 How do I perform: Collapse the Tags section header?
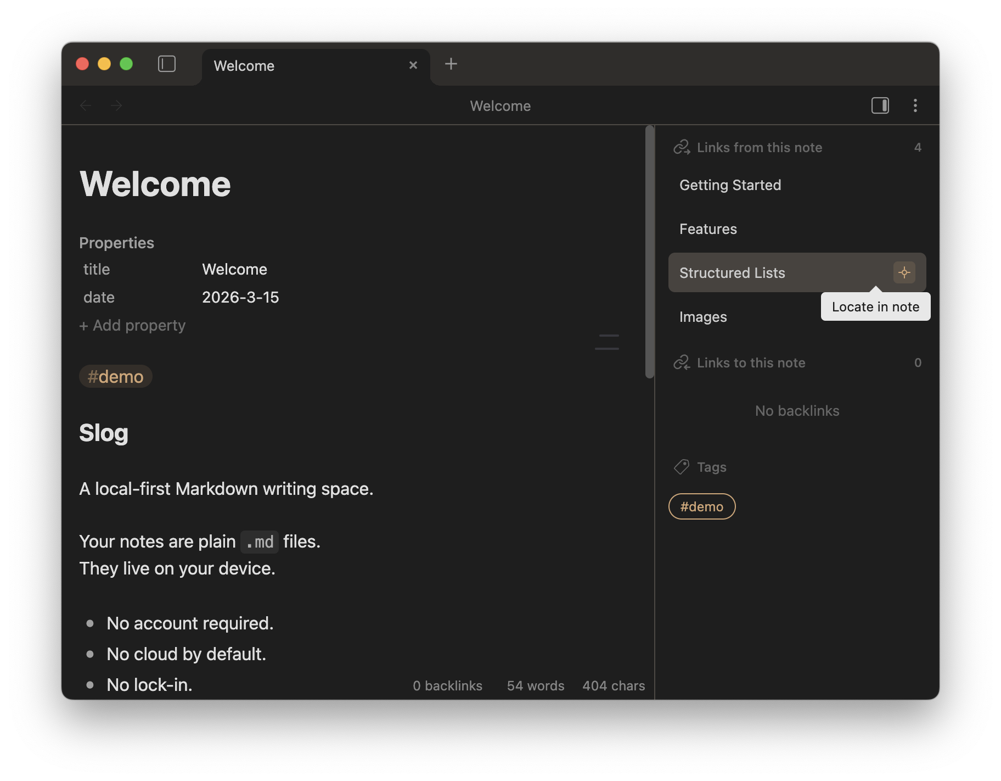[711, 467]
